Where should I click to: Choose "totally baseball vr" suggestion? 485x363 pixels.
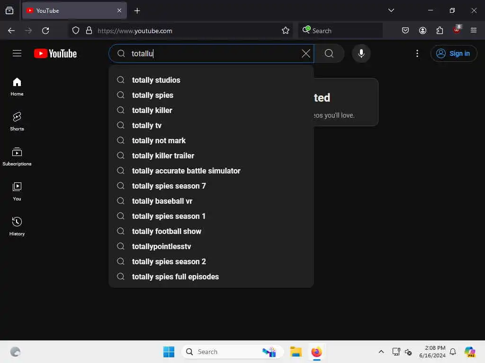[211, 201]
